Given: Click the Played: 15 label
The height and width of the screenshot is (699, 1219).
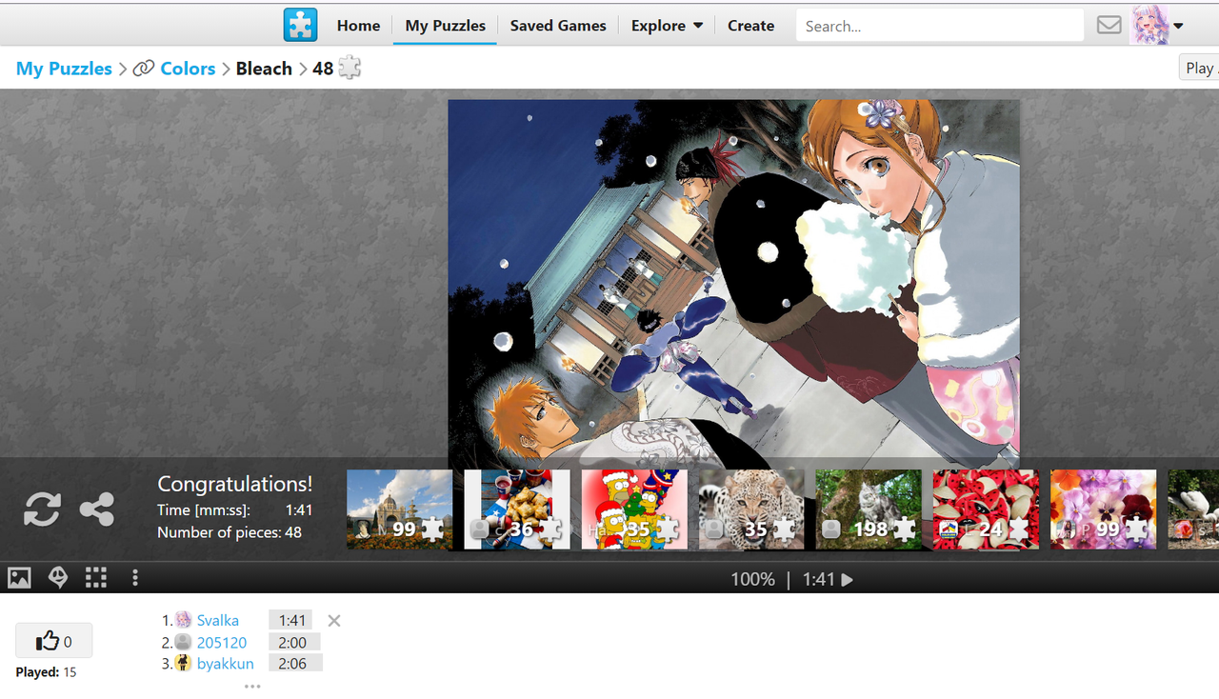Looking at the screenshot, I should 46,672.
